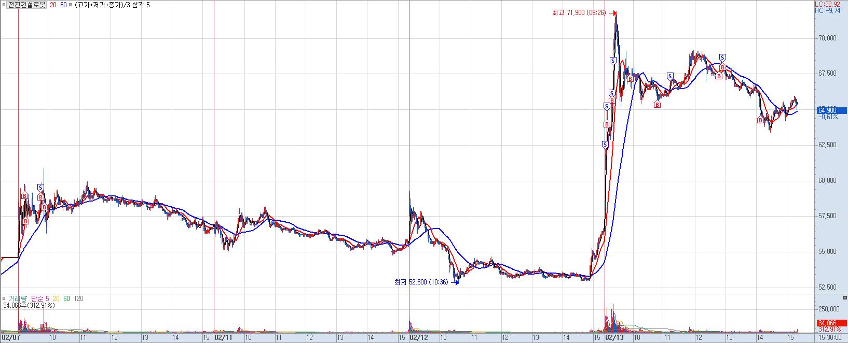Click the 34,066주(312.91%) volume readout
Image resolution: width=848 pixels, height=343 pixels.
pyautogui.click(x=29, y=305)
